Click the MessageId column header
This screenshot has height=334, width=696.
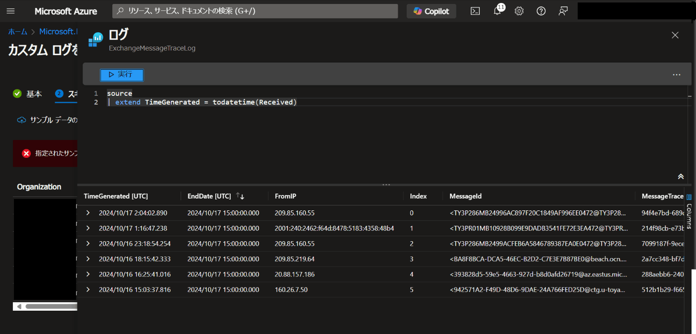point(465,196)
